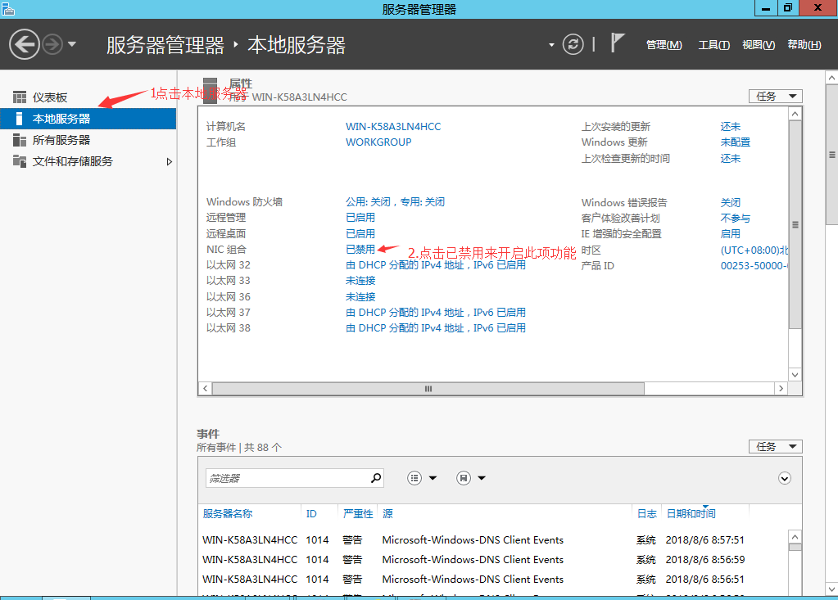Open the 任务 dropdown in Events panel
This screenshot has height=600, width=838.
pyautogui.click(x=774, y=446)
